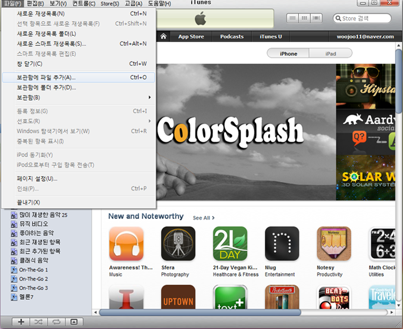
Task: Open Solar Walk promo thumbnail
Action: click(366, 177)
